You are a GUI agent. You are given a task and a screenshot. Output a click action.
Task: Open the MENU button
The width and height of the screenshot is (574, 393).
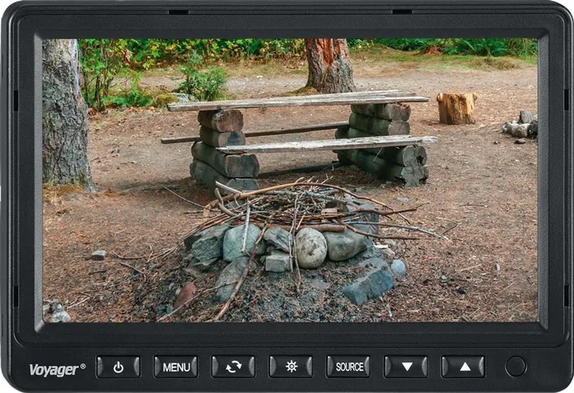(x=176, y=366)
